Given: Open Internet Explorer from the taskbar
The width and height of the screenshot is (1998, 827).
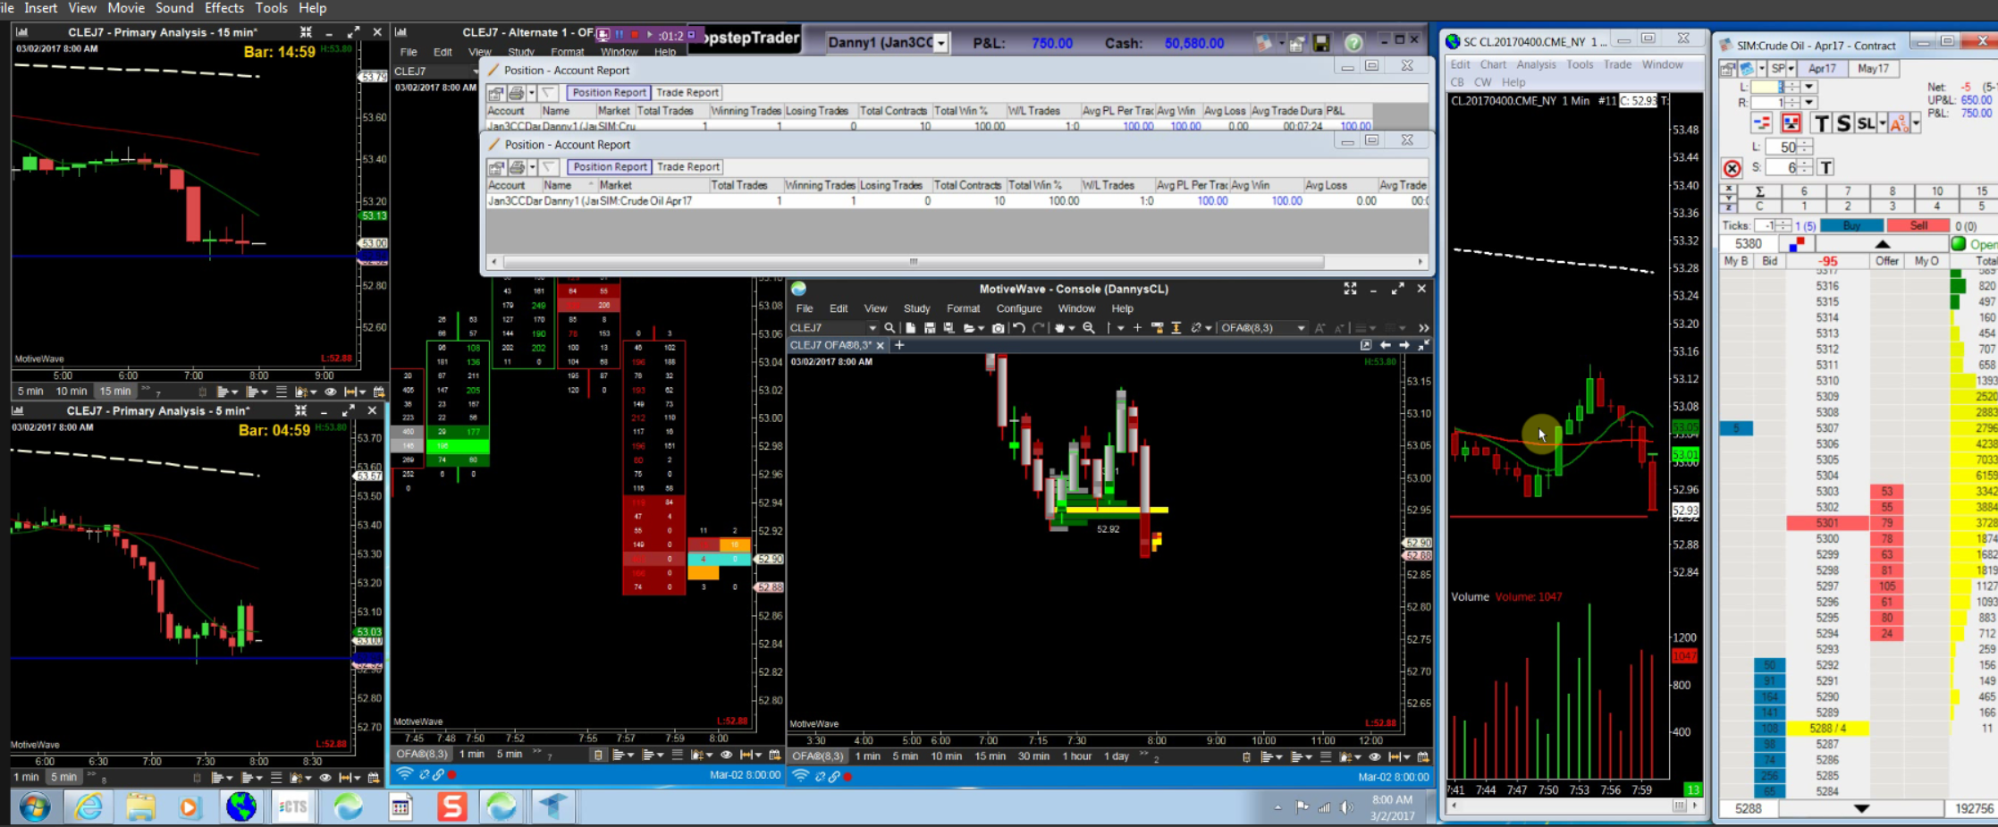Looking at the screenshot, I should click(89, 807).
